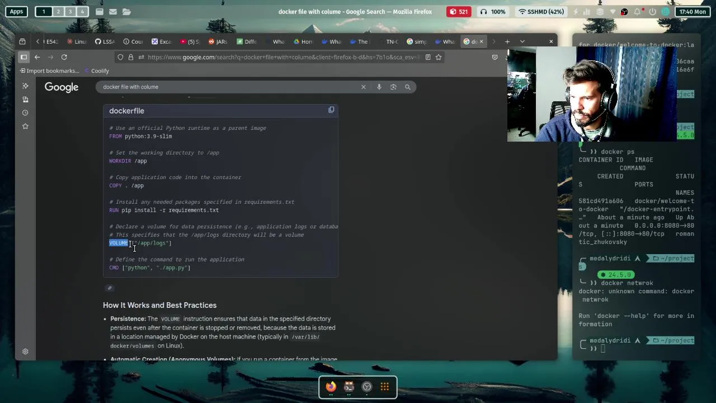Screen dimensions: 716x403
Task: Open terminal app in the dock
Action: click(x=349, y=386)
